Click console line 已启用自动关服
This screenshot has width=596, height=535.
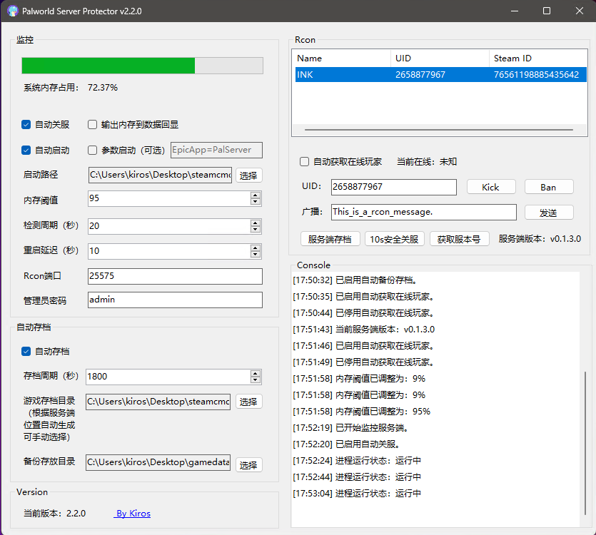click(x=347, y=444)
